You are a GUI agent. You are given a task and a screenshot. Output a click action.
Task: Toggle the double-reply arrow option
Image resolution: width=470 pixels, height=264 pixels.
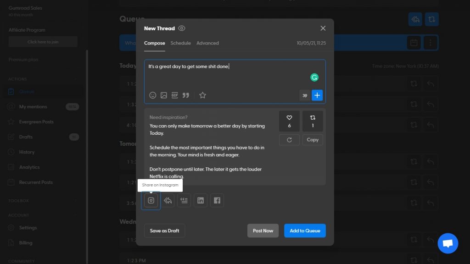168,200
